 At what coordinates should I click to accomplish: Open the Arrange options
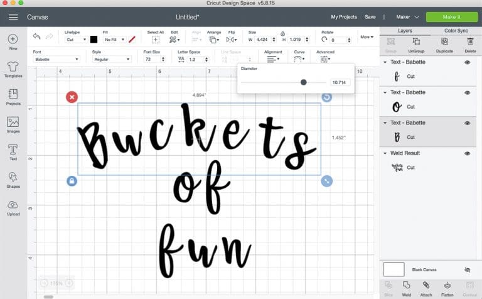214,40
